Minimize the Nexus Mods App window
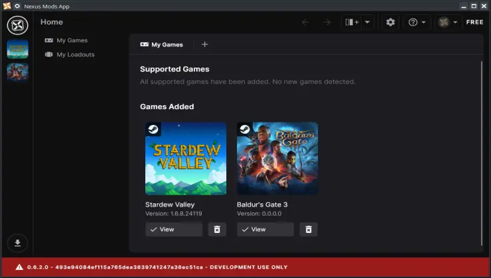Viewport: 491px width, 278px height. coord(464,6)
